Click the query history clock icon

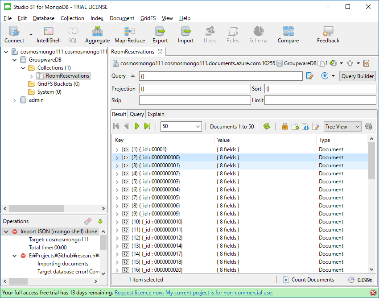click(334, 63)
